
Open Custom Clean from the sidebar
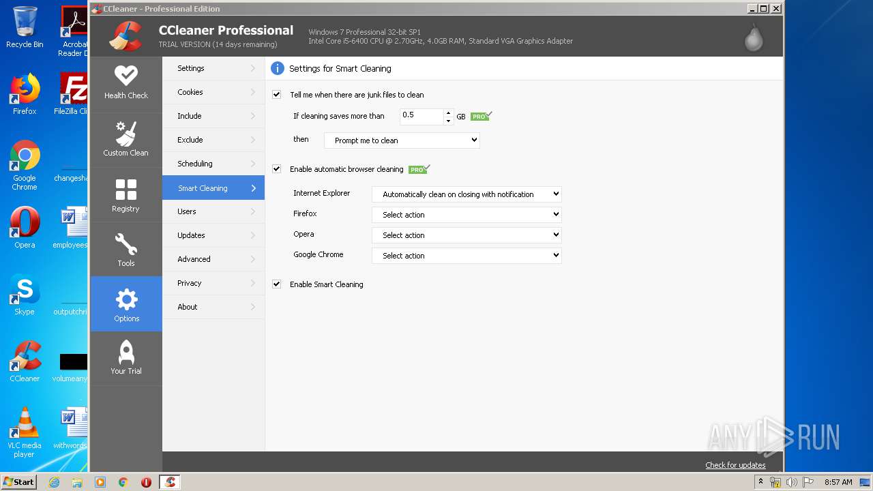[126, 140]
